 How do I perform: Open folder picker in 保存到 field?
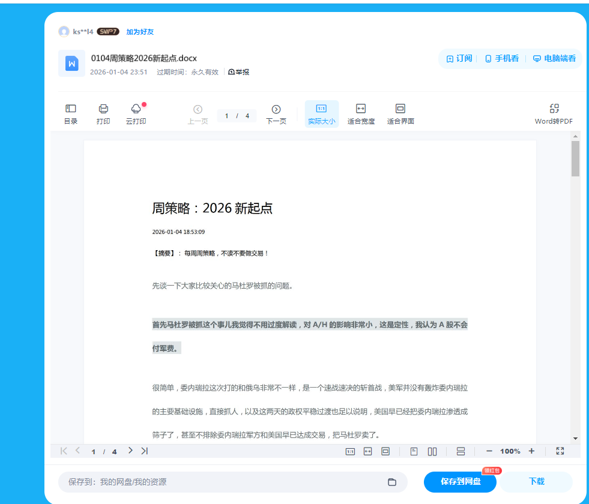tap(392, 482)
